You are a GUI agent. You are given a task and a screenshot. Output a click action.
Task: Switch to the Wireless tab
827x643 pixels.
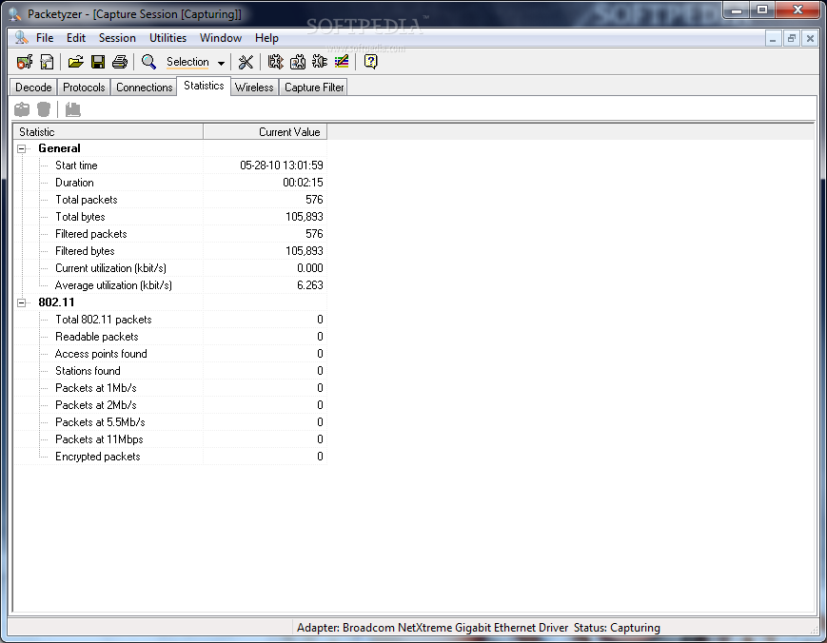pyautogui.click(x=254, y=88)
